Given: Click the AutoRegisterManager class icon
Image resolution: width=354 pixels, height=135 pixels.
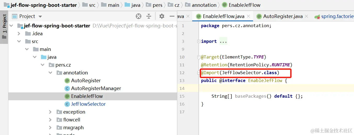Looking at the screenshot, I should [x=67, y=89].
